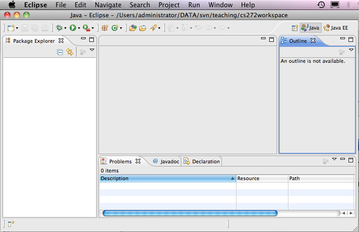Toggle Link with Editor in Package Explorer

(x=70, y=52)
